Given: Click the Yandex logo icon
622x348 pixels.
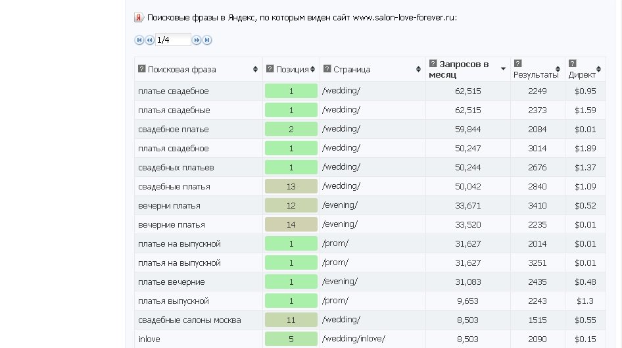Looking at the screenshot, I should click(x=139, y=17).
